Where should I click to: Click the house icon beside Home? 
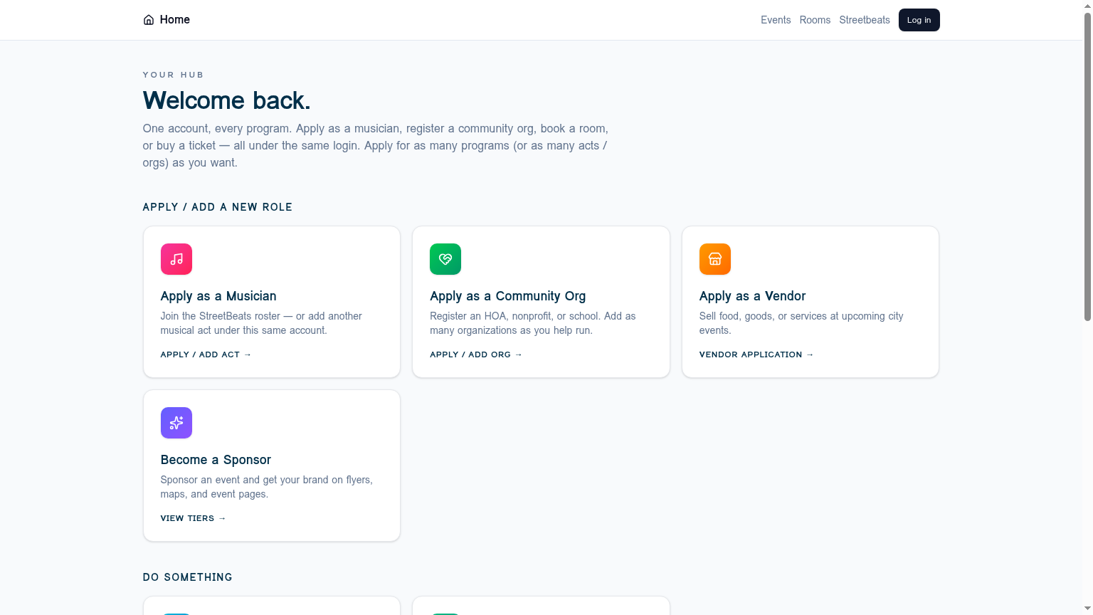coord(149,20)
